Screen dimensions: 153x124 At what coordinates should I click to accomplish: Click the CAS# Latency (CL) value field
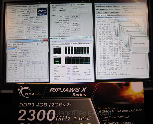click(x=75, y=20)
